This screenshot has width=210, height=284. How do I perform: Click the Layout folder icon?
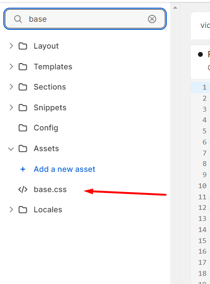(23, 46)
